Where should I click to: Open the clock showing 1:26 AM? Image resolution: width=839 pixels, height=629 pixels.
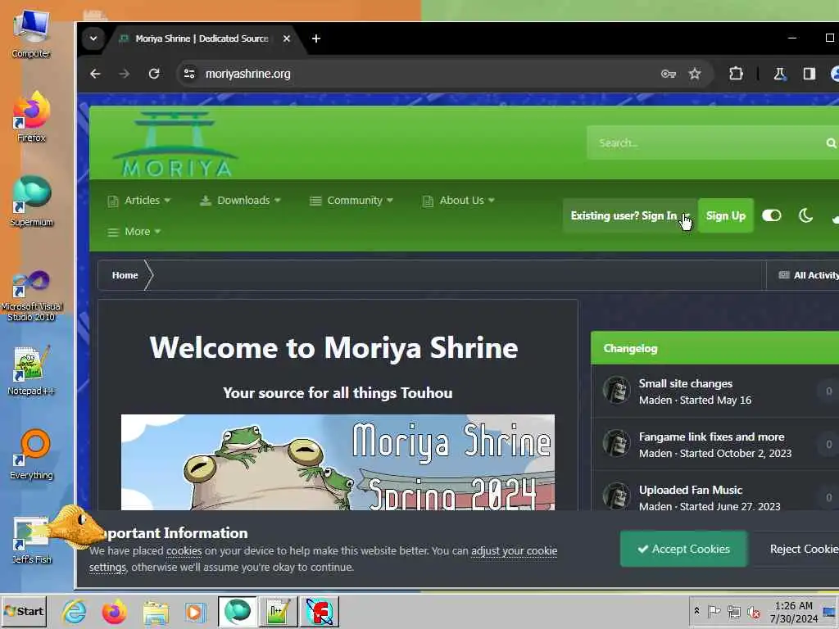tap(793, 611)
